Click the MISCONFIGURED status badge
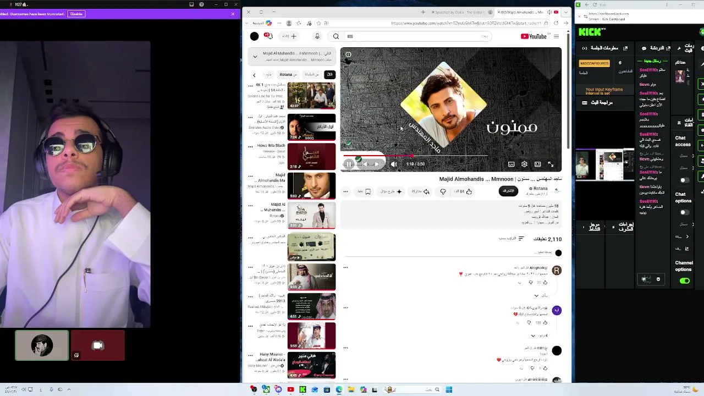 pyautogui.click(x=595, y=63)
